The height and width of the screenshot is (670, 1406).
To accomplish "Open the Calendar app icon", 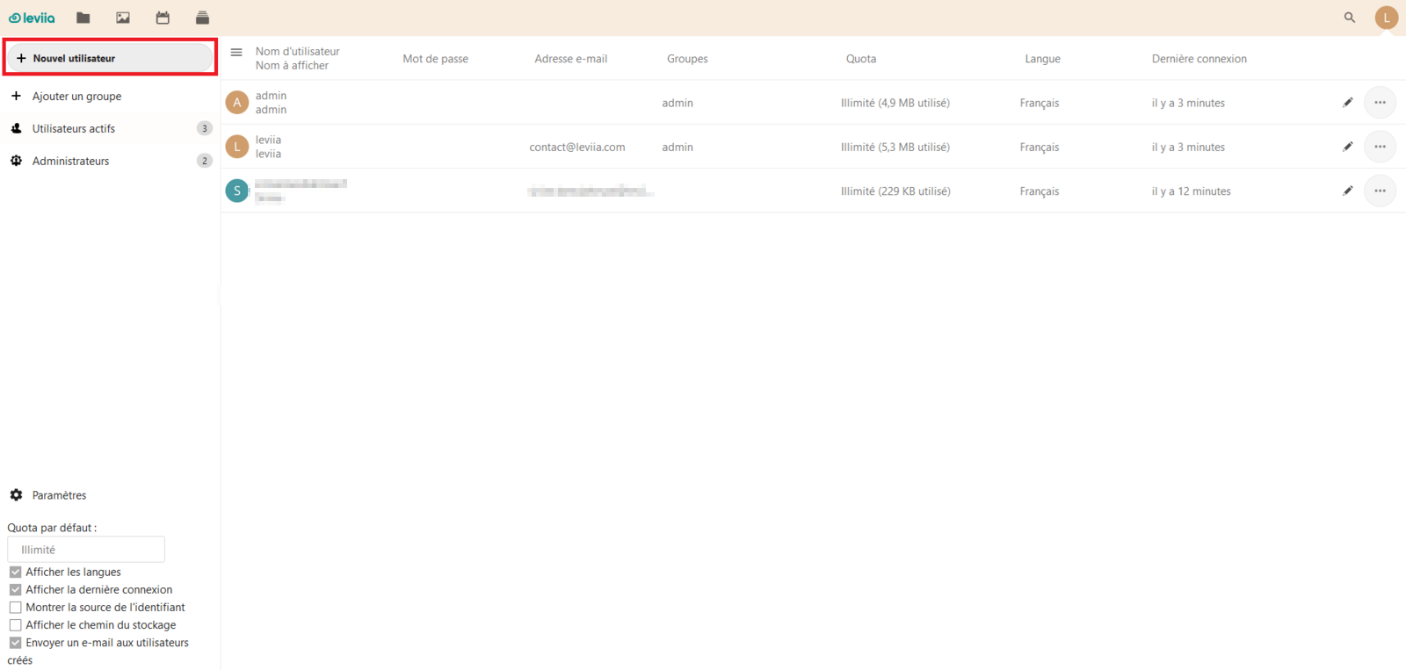I will 163,18.
